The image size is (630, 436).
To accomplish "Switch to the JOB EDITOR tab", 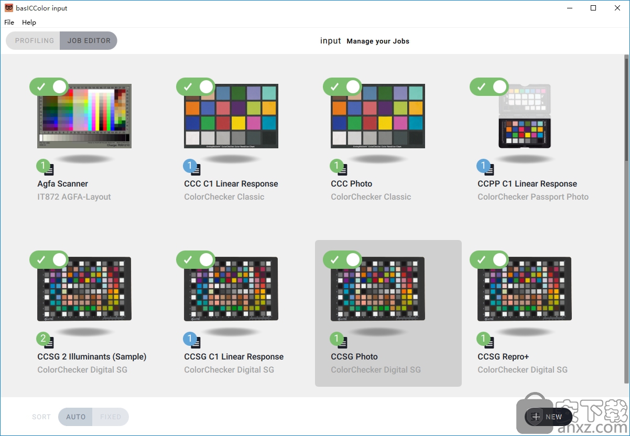I will [89, 40].
